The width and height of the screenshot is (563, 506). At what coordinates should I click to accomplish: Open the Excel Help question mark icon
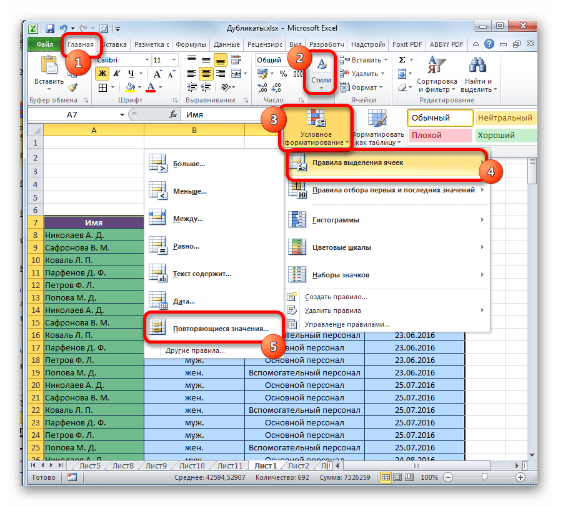point(489,44)
